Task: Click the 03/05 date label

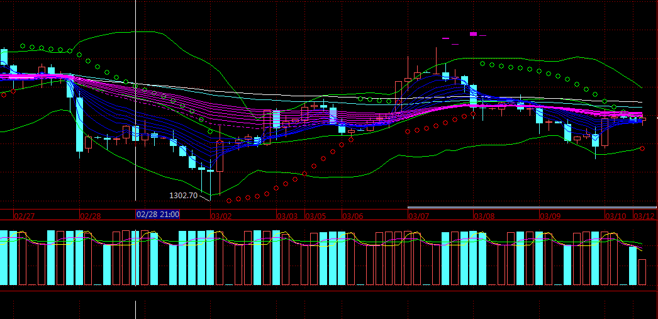Action: pyautogui.click(x=315, y=216)
